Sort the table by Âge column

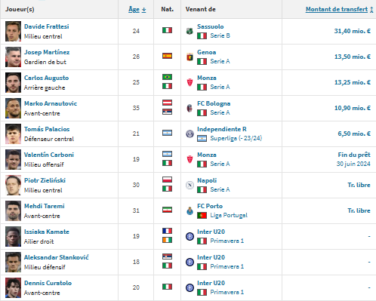click(137, 9)
